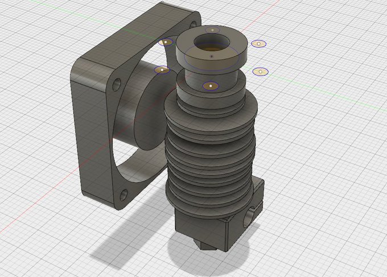Select the fan's upper corner mounting hole

pos(193,24)
